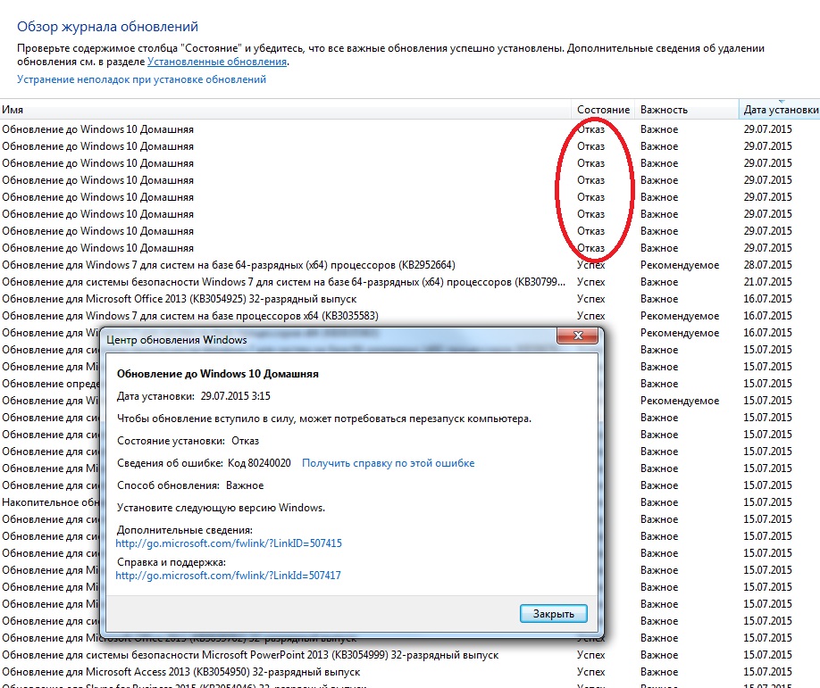The height and width of the screenshot is (688, 820).
Task: Click the "Закрыть" button in the dialog
Action: pos(553,614)
